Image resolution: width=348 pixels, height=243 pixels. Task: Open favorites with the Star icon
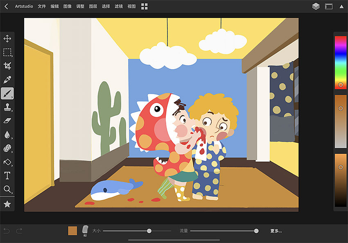click(7, 203)
